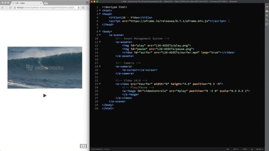Screen dimensions: 269x151
Task: Collapse the a-assets tag on line 11
Action: pos(100,42)
